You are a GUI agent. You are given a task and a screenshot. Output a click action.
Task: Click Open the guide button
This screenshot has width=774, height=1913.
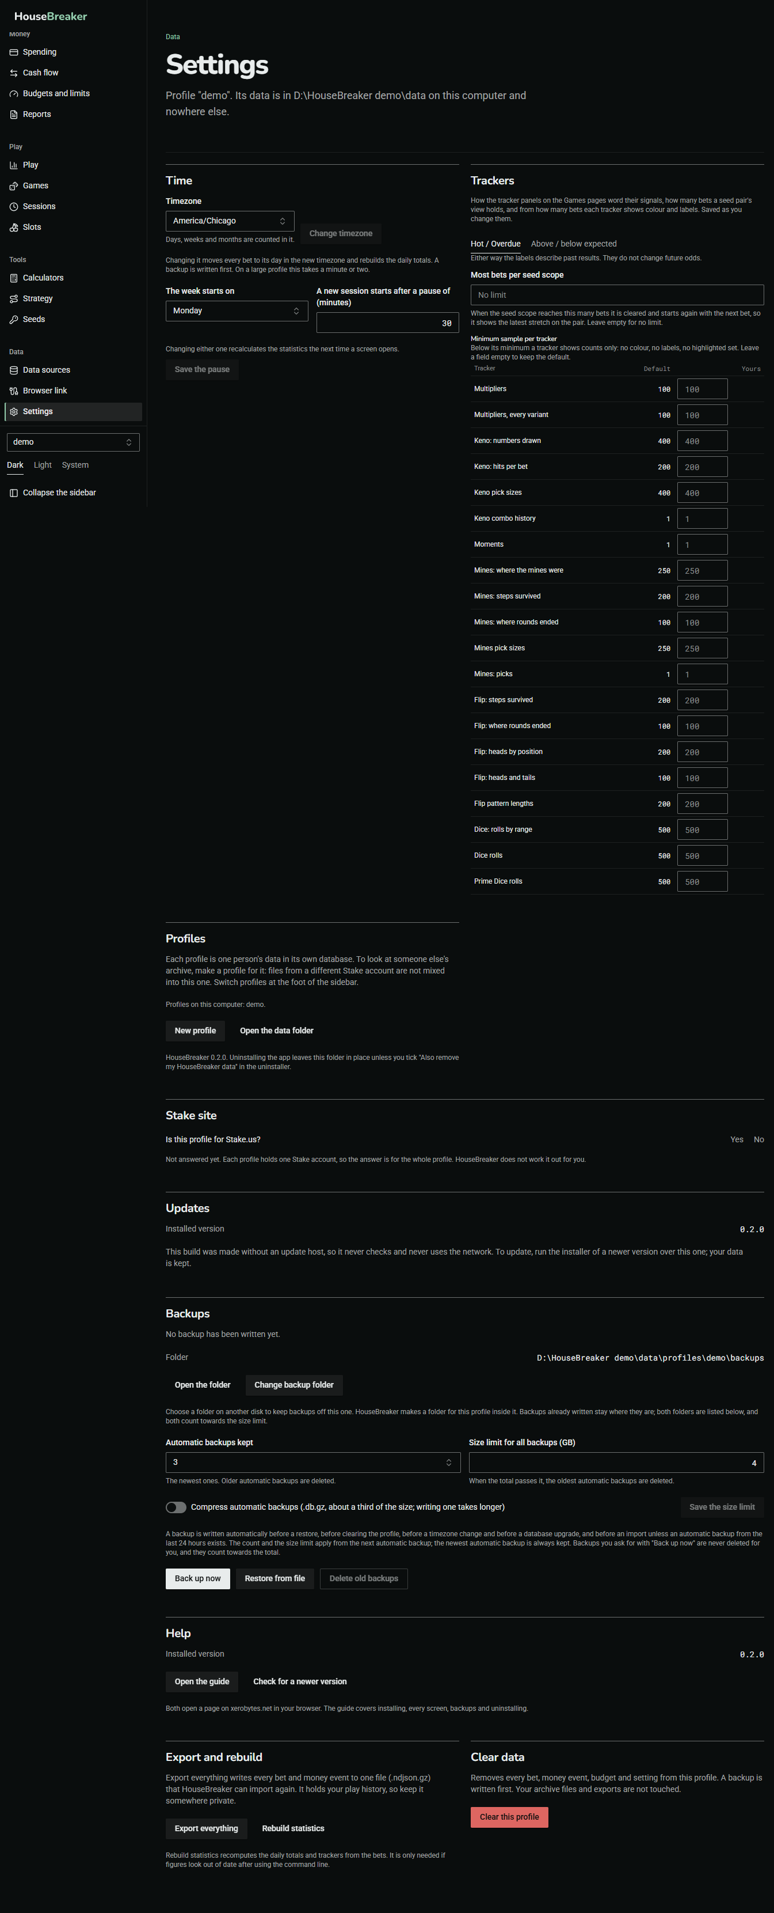[202, 1681]
